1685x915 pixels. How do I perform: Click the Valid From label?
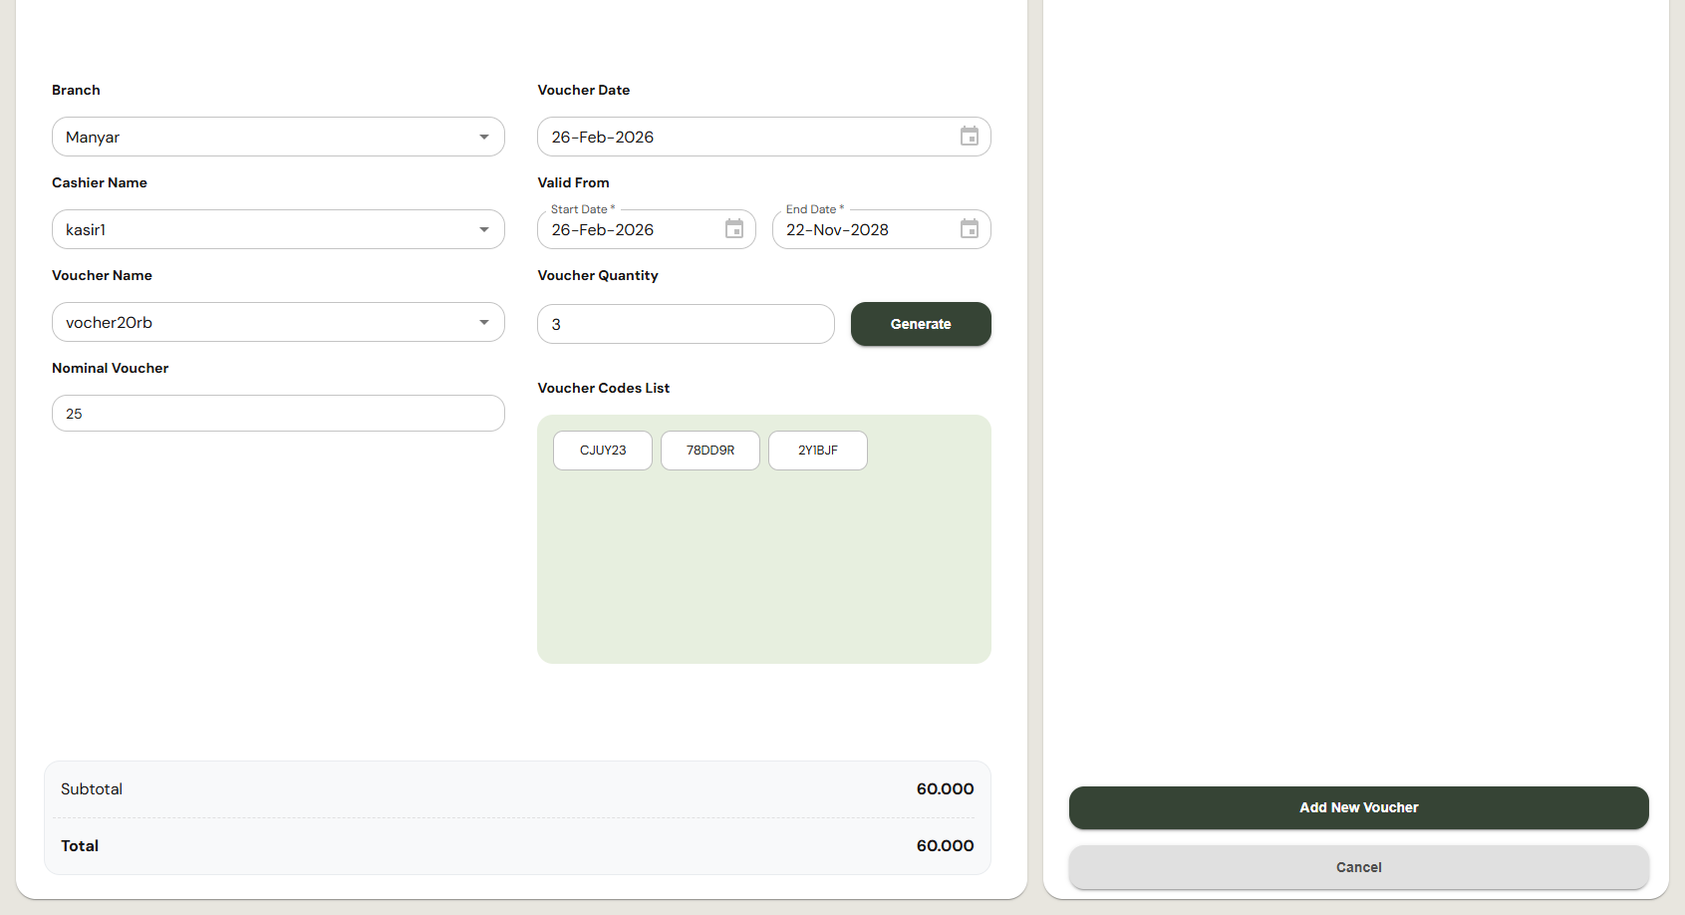click(573, 182)
